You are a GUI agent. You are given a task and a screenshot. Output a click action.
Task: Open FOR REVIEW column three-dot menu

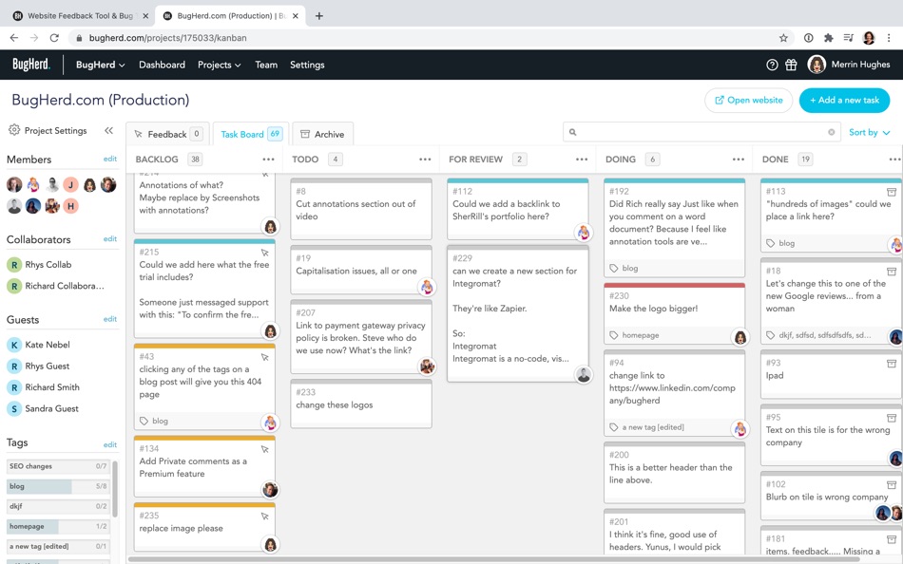pos(582,160)
